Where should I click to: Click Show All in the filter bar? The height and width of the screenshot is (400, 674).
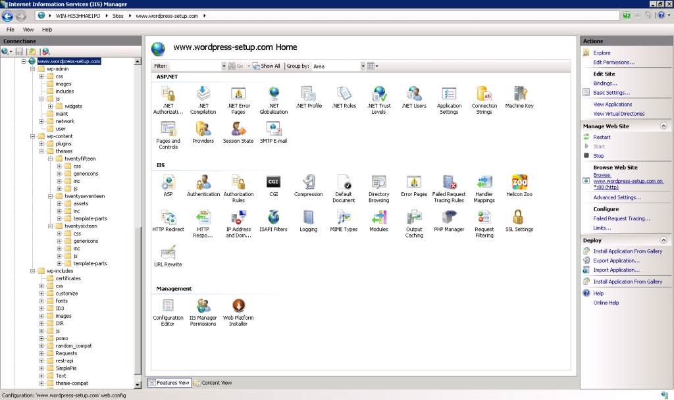point(267,66)
